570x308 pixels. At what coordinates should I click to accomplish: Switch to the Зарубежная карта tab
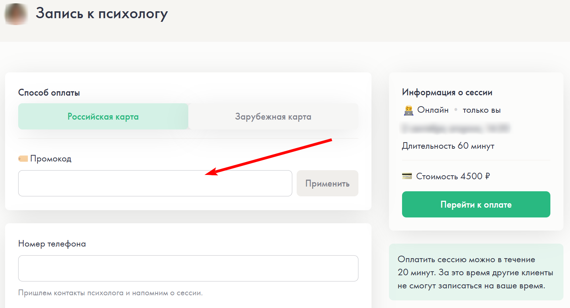[x=273, y=117]
